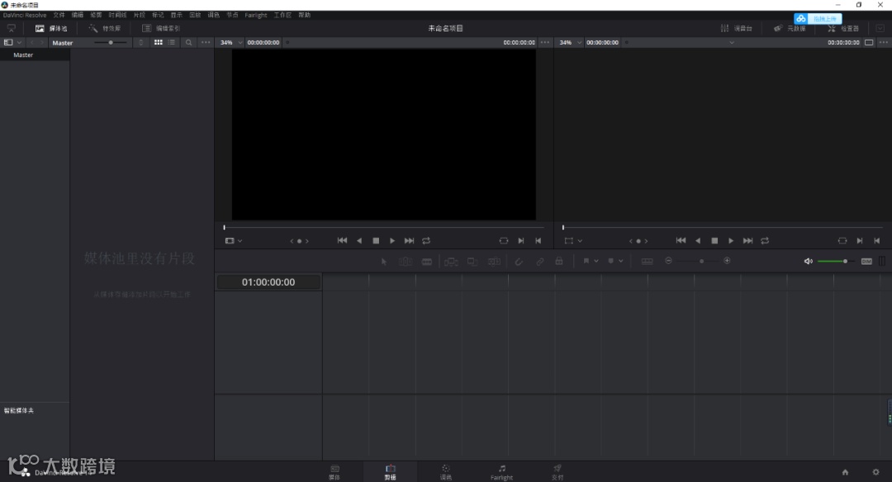Switch media pool to list view

pyautogui.click(x=172, y=43)
